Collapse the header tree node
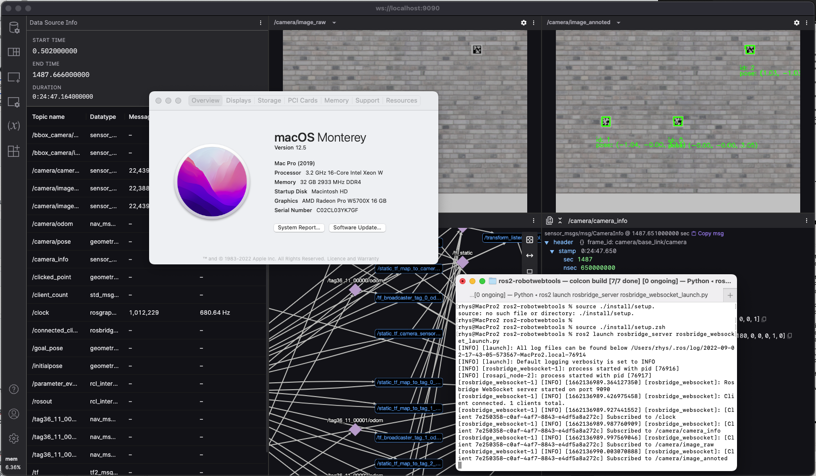The height and width of the screenshot is (476, 816). pyautogui.click(x=547, y=242)
